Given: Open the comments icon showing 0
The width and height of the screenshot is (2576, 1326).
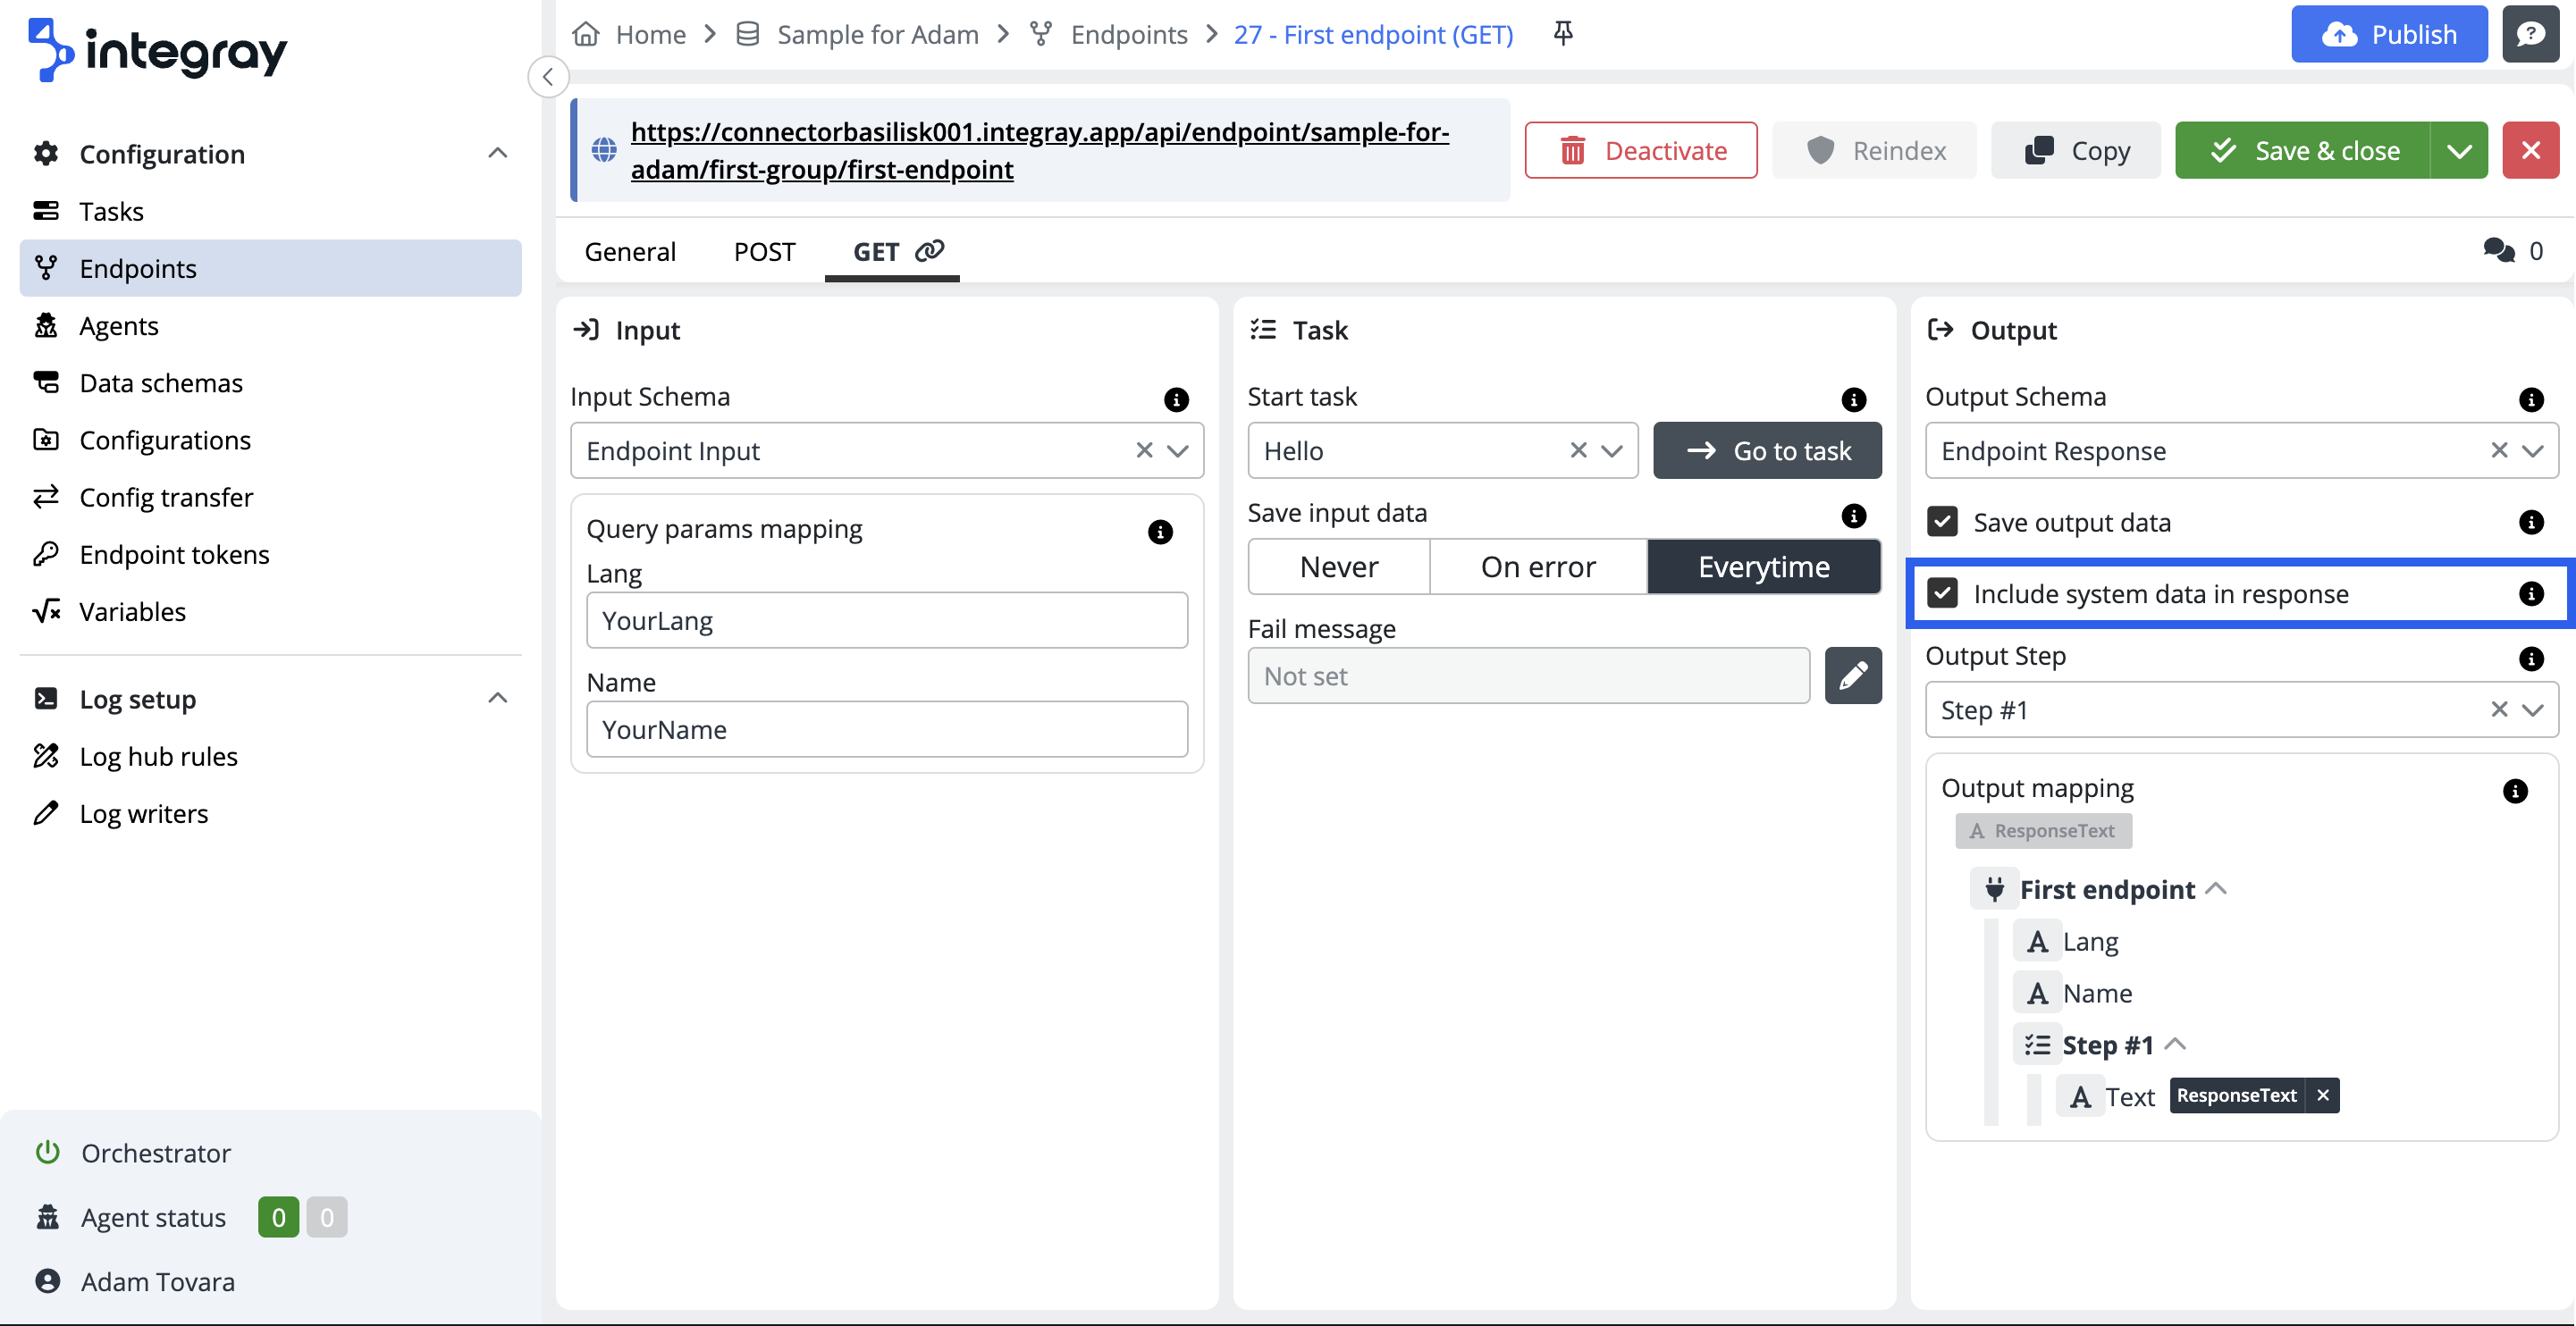Looking at the screenshot, I should (x=2499, y=250).
